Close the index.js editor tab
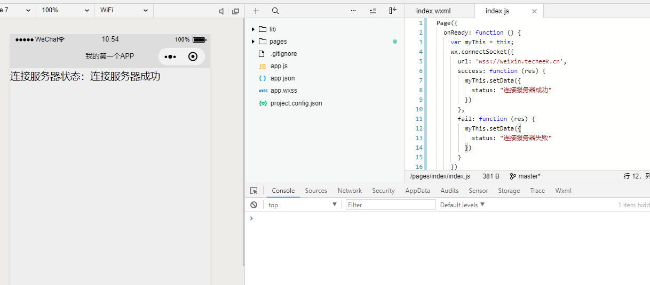Image resolution: width=650 pixels, height=285 pixels. 534,11
